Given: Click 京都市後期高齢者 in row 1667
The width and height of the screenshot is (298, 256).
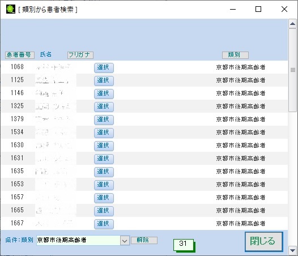Looking at the screenshot, I should [241, 224].
